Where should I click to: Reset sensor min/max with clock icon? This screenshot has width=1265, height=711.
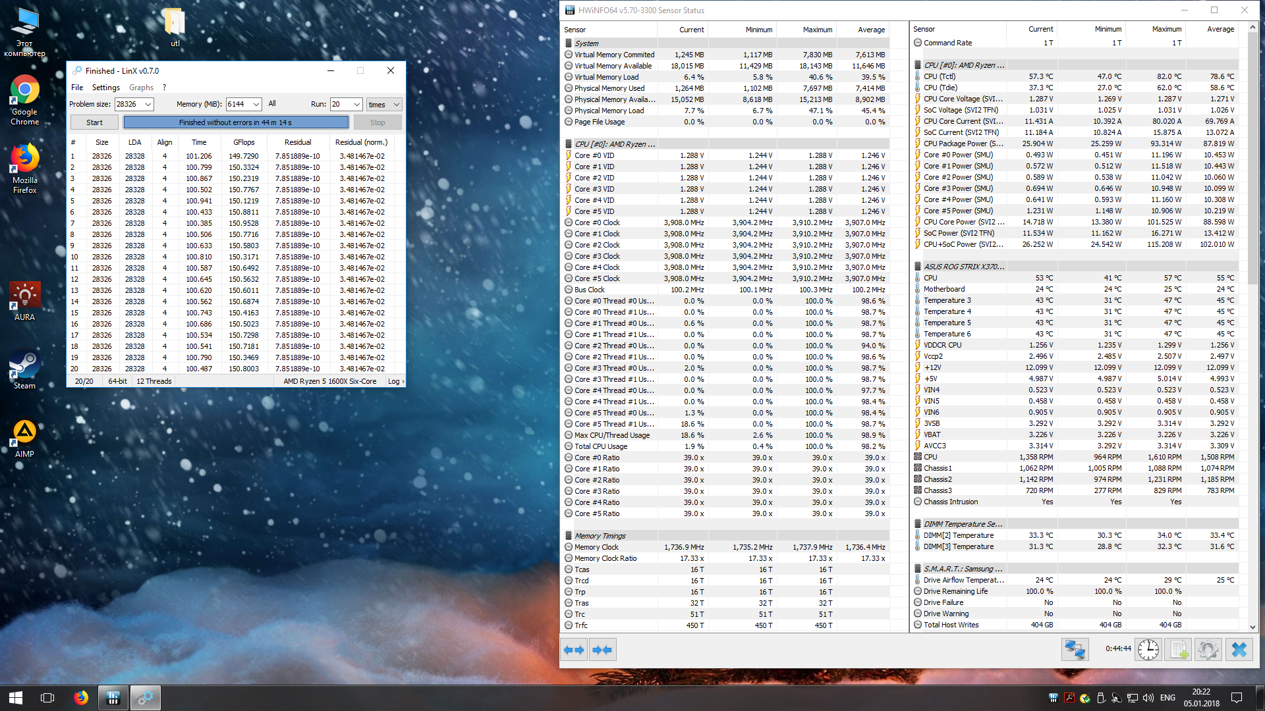coord(1148,650)
